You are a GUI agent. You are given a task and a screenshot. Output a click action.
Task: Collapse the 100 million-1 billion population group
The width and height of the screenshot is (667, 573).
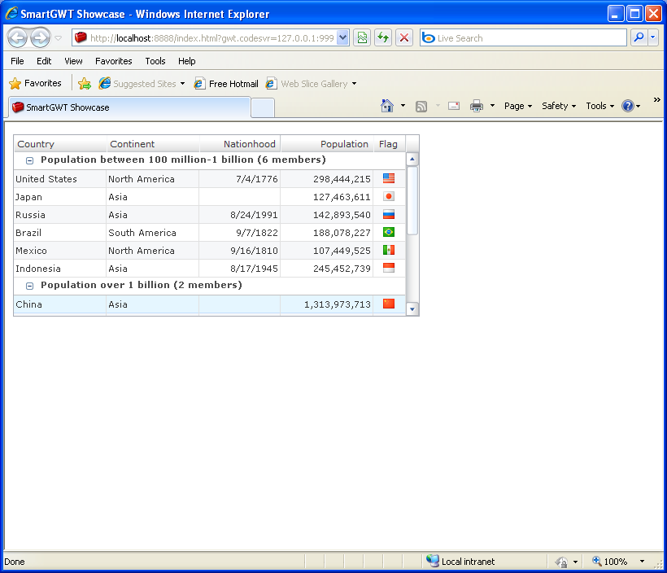[x=29, y=160]
